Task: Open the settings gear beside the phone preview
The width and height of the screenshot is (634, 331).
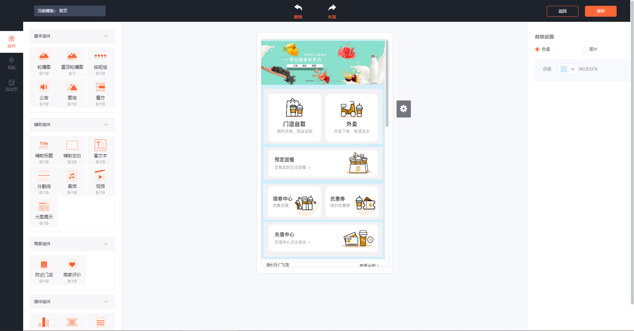Action: click(x=403, y=109)
